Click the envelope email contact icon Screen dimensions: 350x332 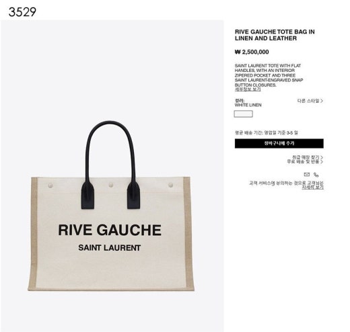[306, 174]
